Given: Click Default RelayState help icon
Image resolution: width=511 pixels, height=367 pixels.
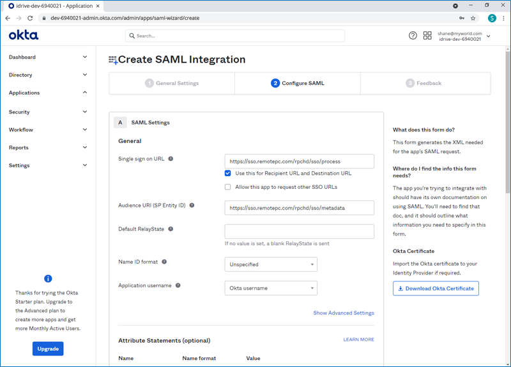Looking at the screenshot, I should (171, 228).
